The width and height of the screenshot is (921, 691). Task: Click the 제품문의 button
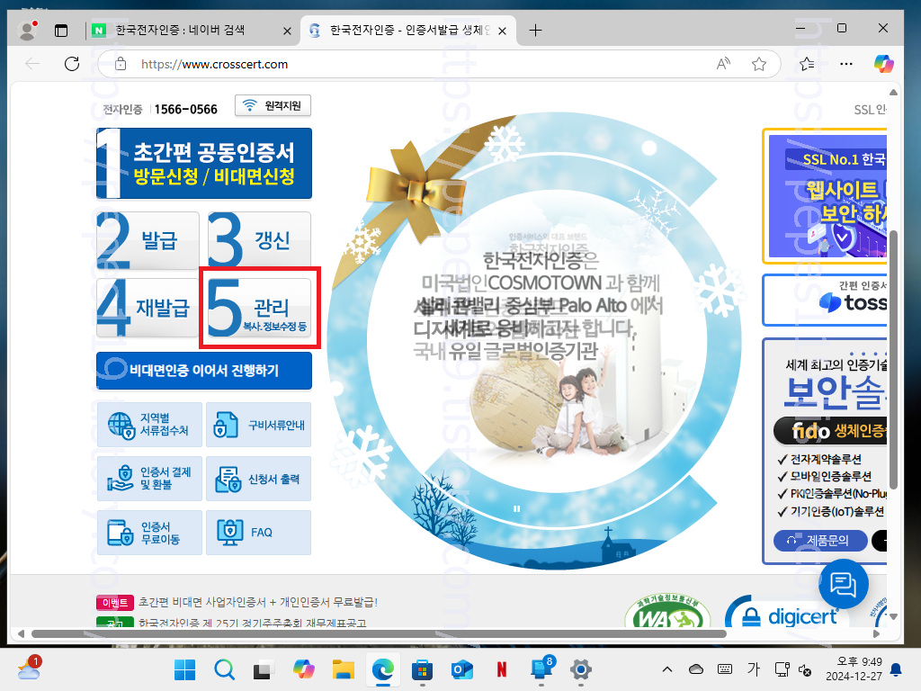coord(820,541)
